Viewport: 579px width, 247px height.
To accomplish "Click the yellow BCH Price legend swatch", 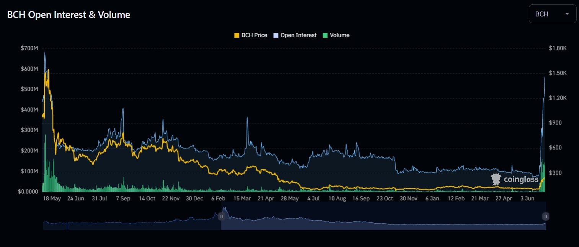I will 236,35.
